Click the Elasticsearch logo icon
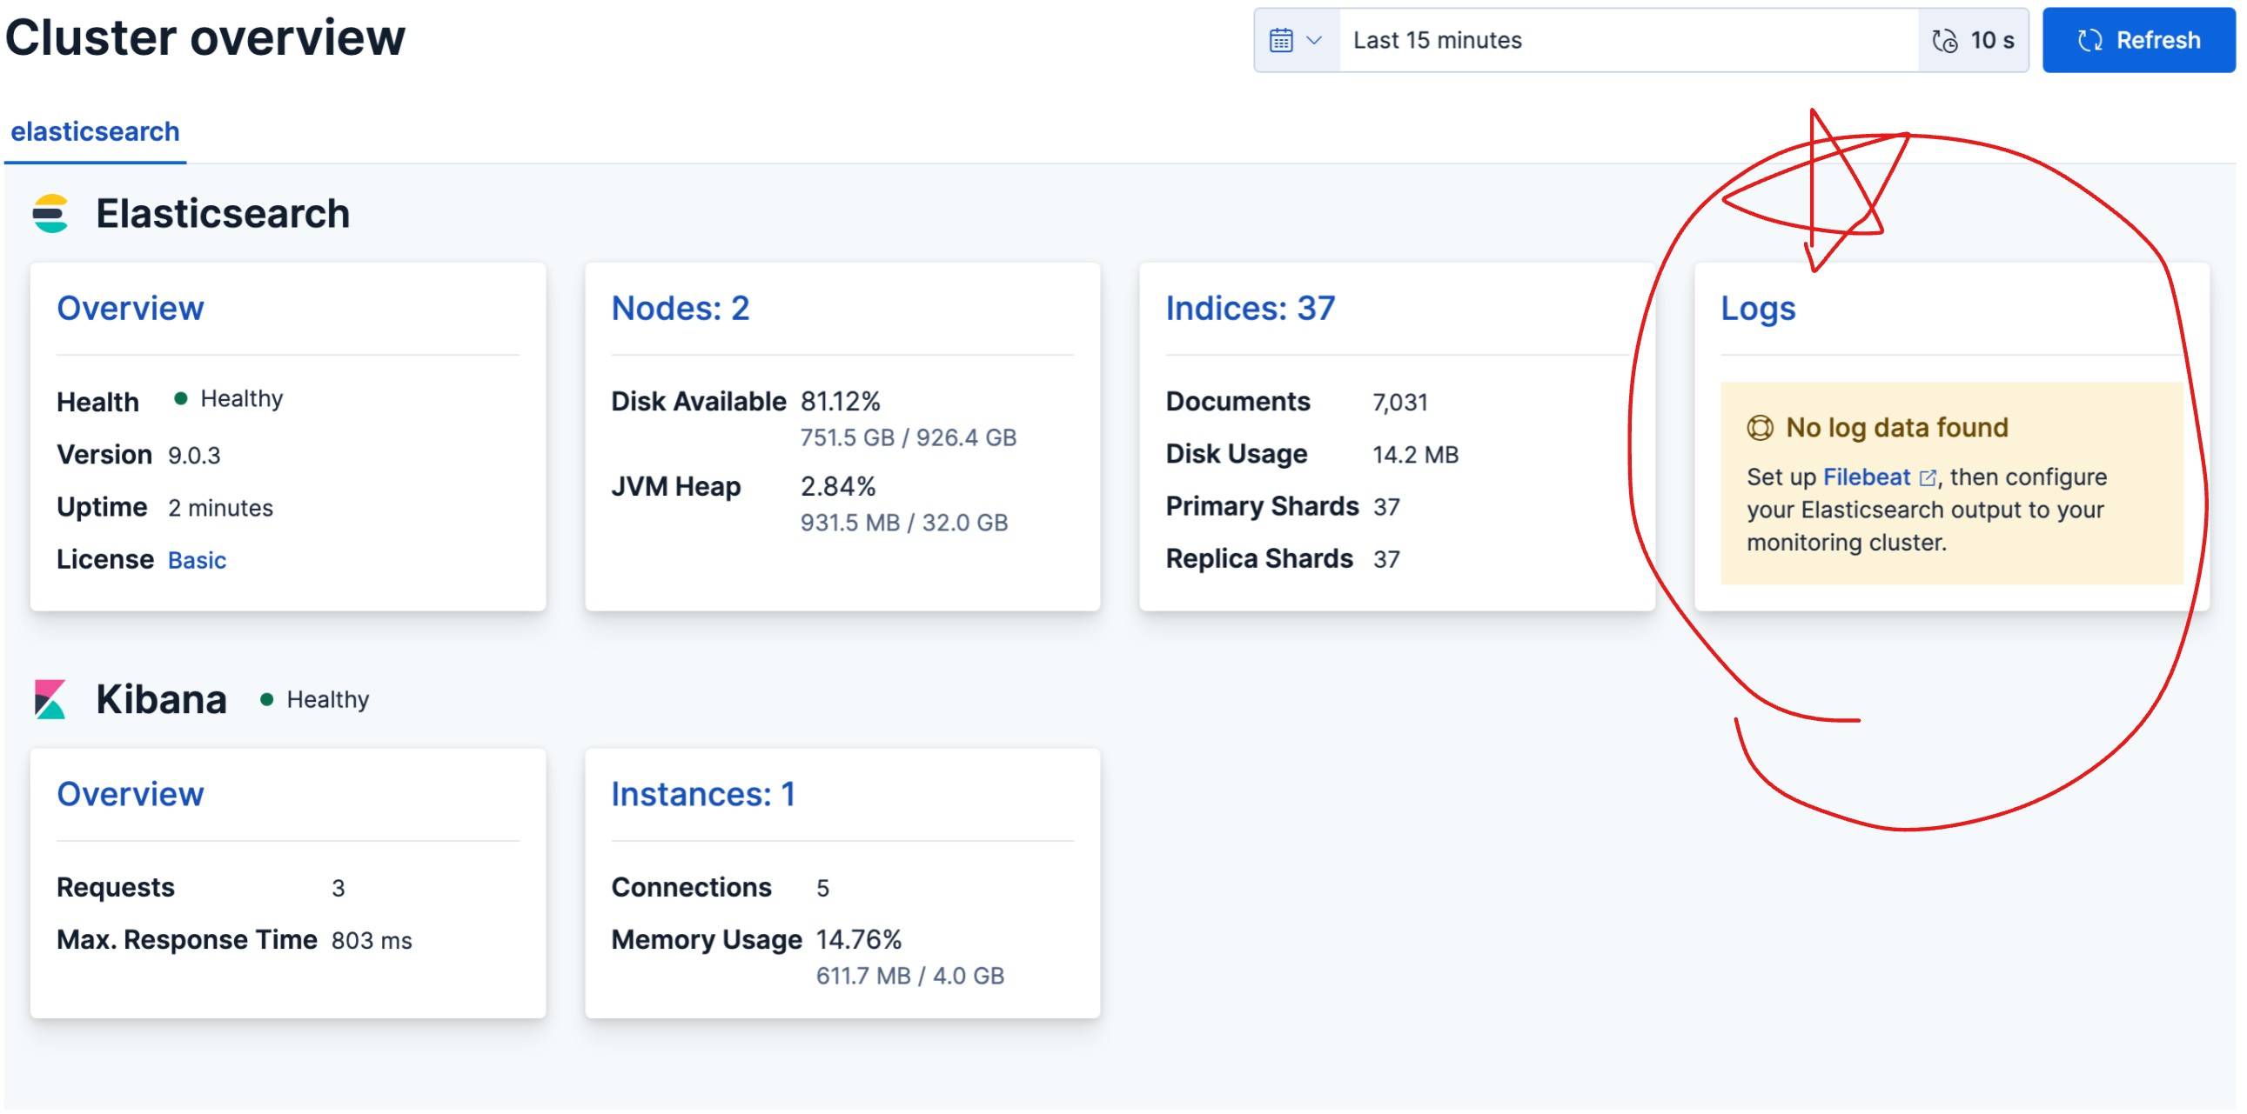2247x1114 pixels. coord(50,214)
